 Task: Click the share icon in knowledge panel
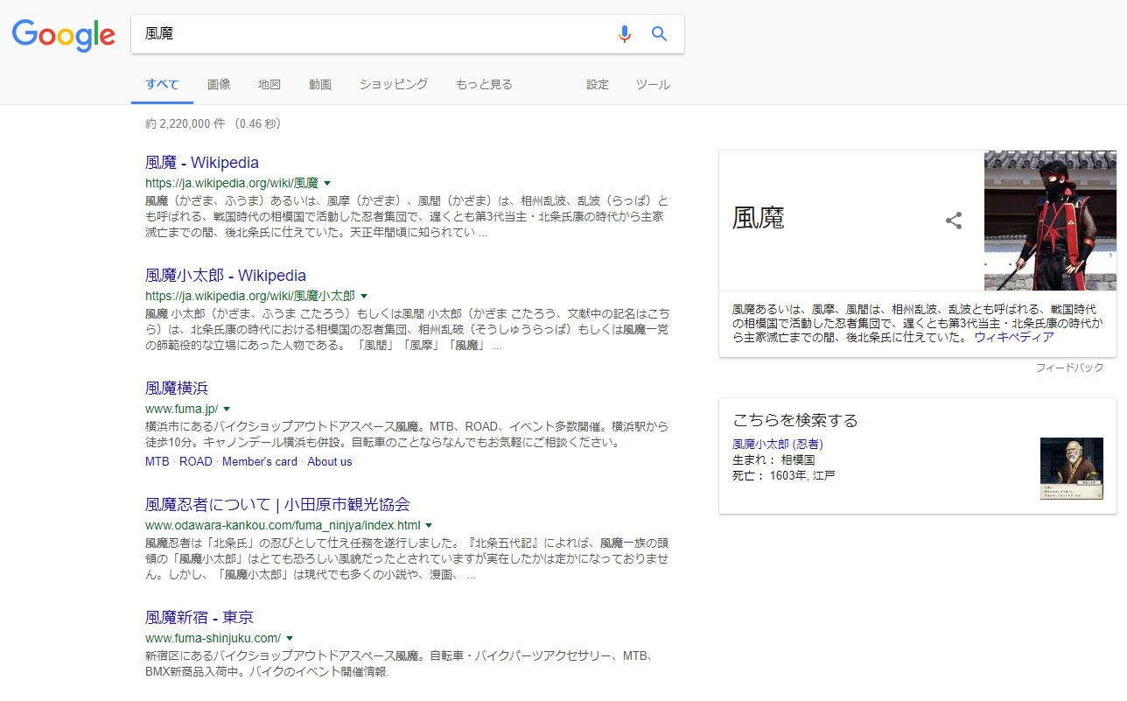coord(953,221)
